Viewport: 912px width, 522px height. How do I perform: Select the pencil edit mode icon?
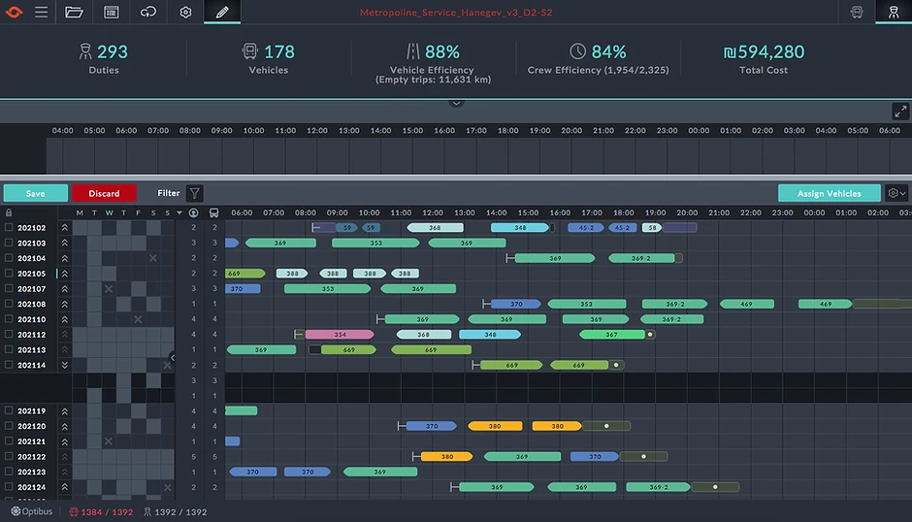coord(222,12)
